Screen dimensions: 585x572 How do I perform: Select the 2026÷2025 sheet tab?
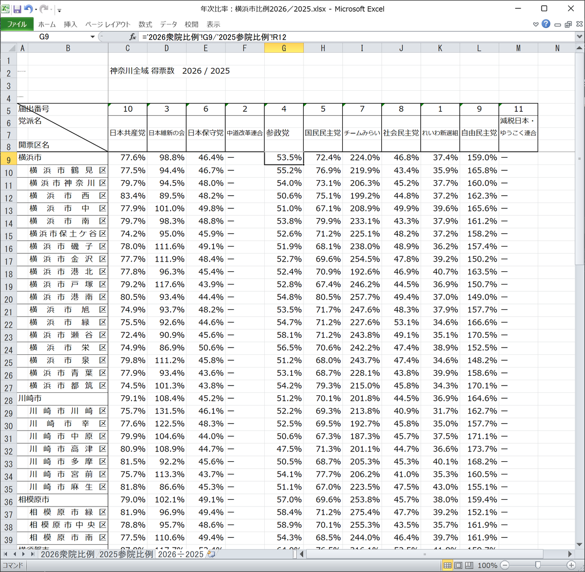(x=181, y=554)
